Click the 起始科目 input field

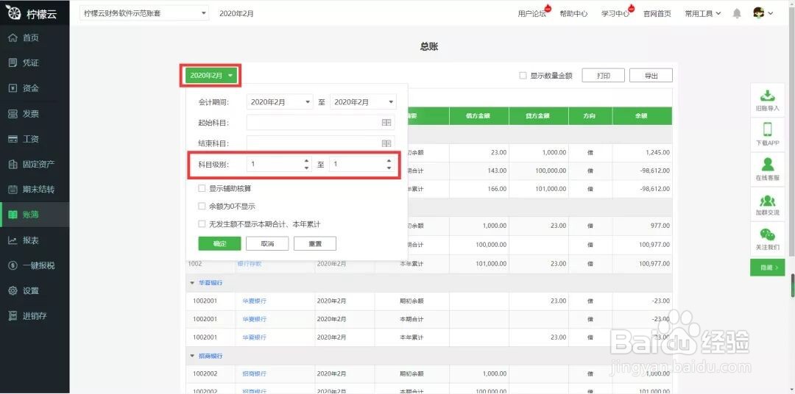321,123
